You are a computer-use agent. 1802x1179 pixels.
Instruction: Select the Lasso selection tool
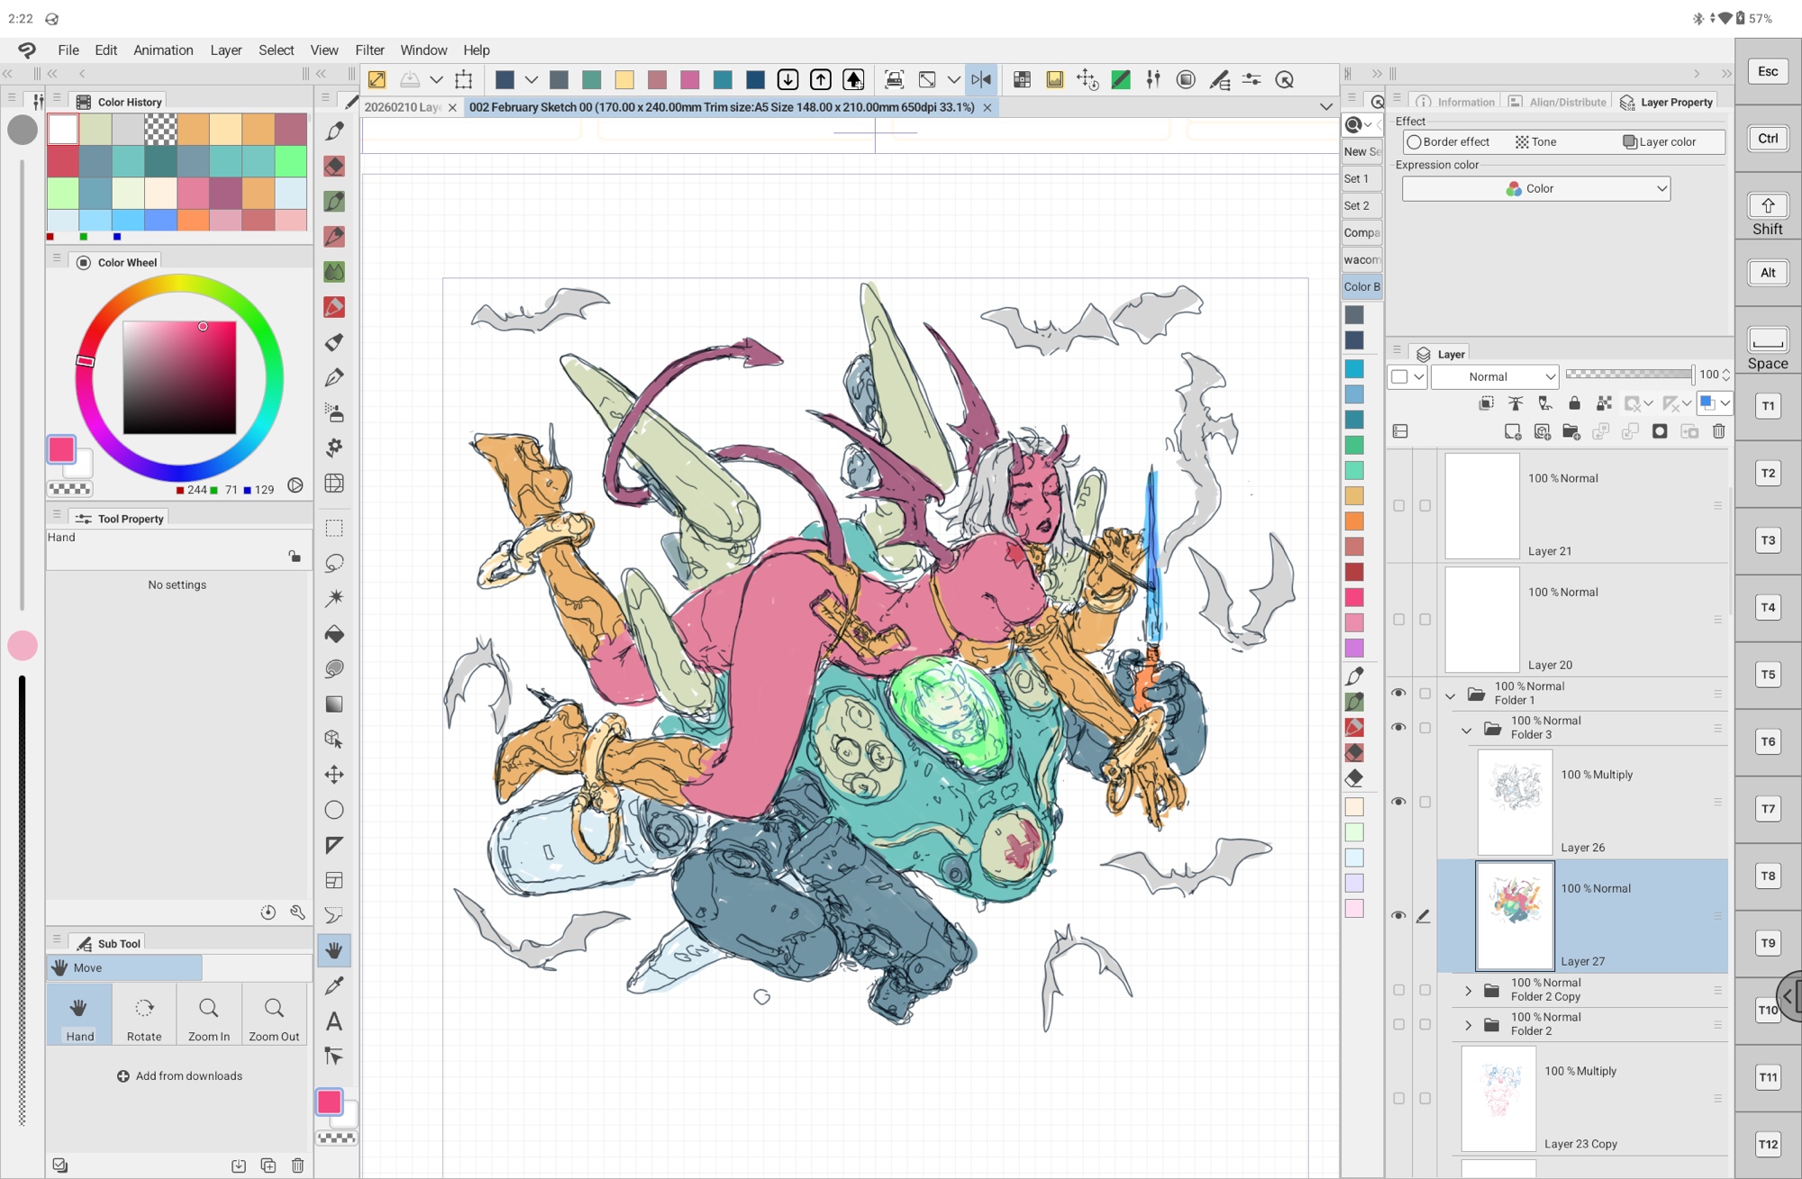334,563
